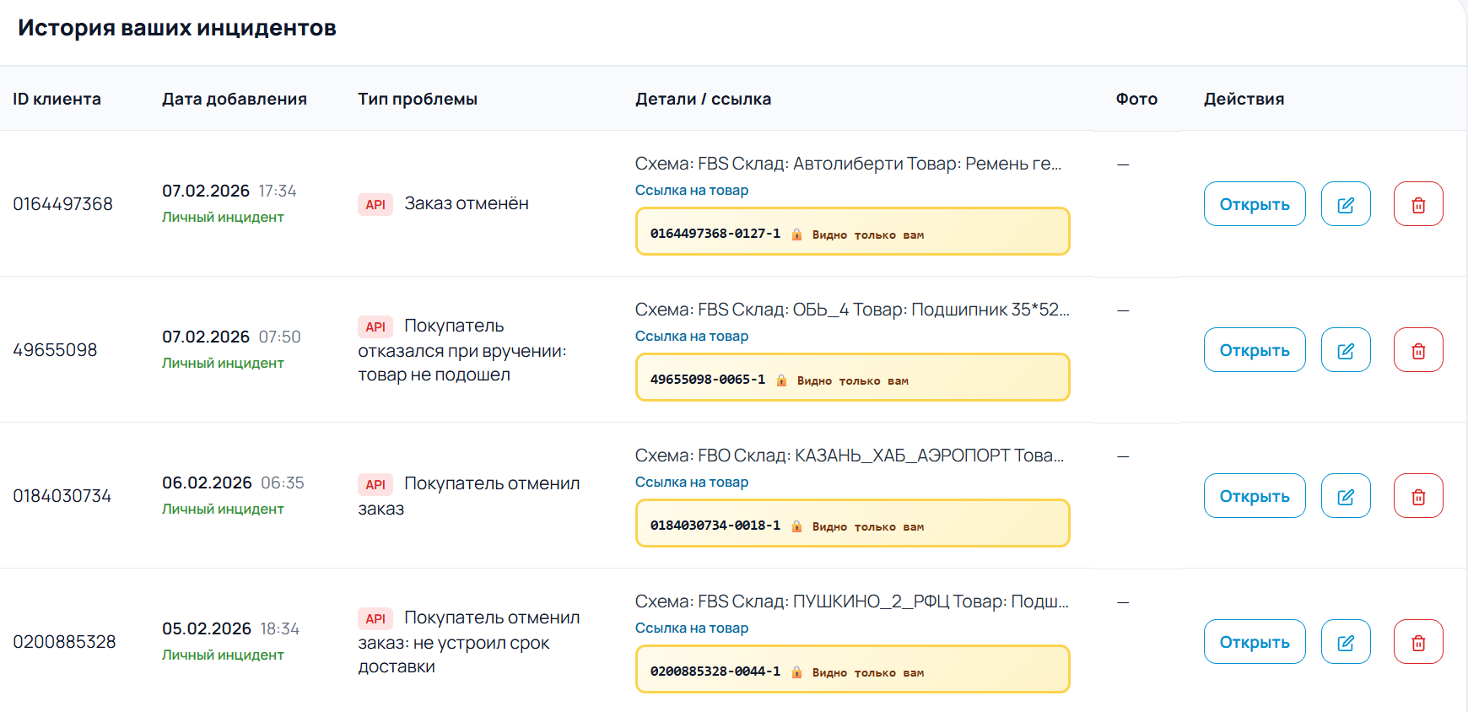Click edit icon for incident 49655098

[1346, 350]
